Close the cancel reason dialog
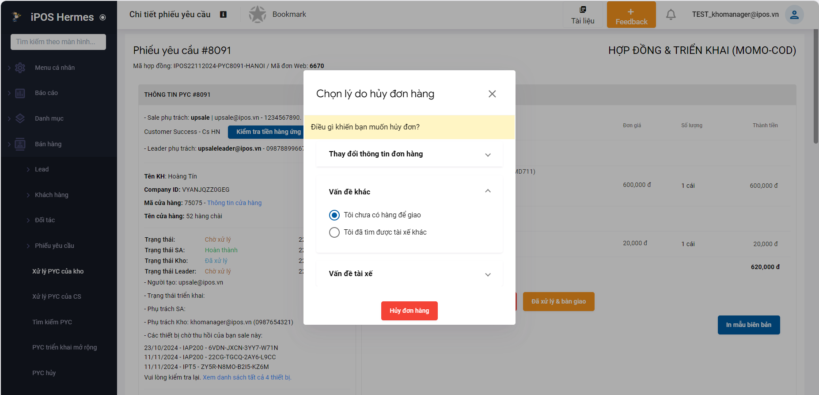The width and height of the screenshot is (819, 395). 492,94
